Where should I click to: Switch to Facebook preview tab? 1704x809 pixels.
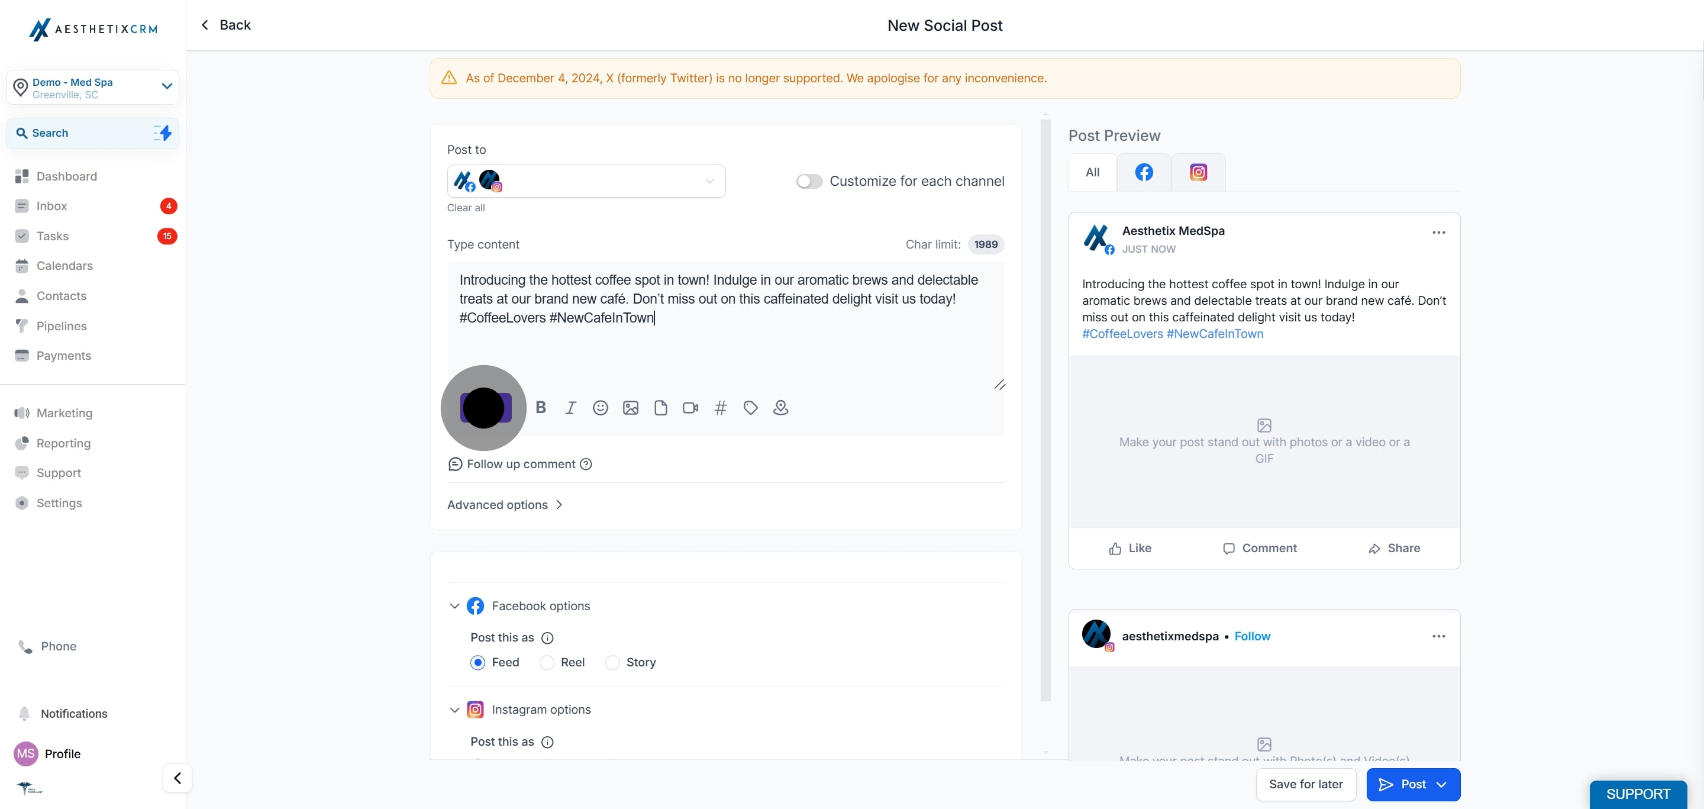pyautogui.click(x=1144, y=173)
